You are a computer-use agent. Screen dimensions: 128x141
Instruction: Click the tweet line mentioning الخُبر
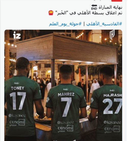[x=85, y=13]
